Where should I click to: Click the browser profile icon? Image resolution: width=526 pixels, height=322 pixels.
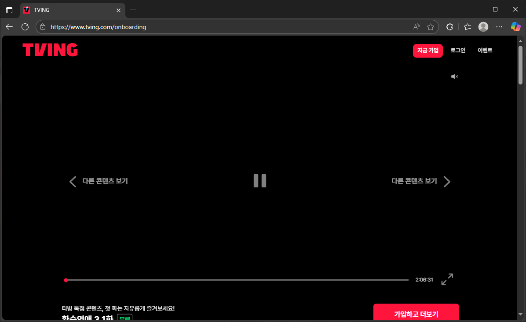pyautogui.click(x=483, y=26)
